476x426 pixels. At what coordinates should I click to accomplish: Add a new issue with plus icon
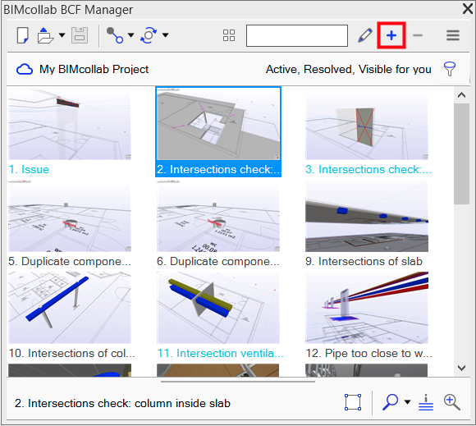(391, 35)
